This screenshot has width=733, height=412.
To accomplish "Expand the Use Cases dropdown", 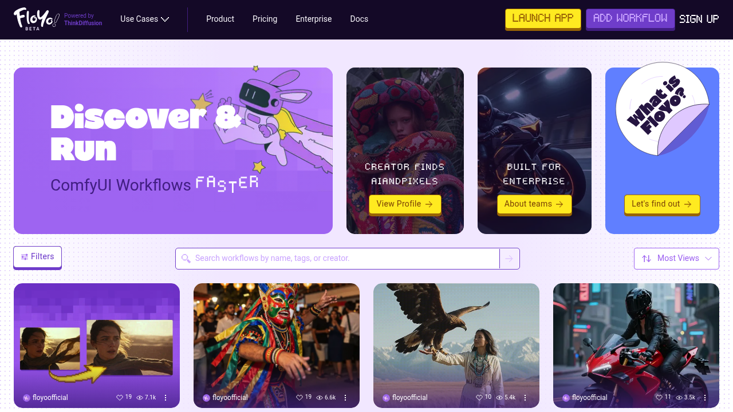I will pos(144,19).
